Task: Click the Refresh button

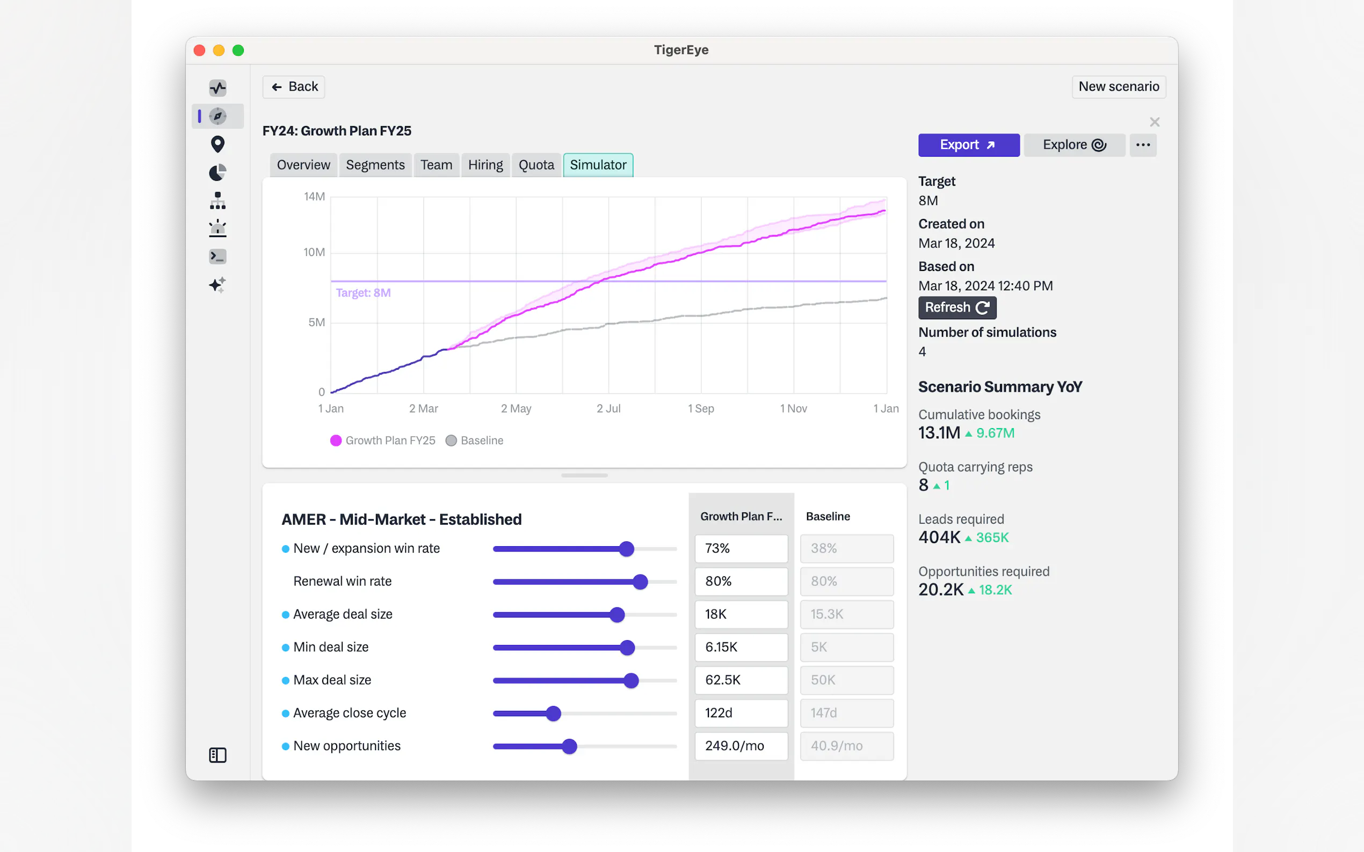Action: point(957,307)
